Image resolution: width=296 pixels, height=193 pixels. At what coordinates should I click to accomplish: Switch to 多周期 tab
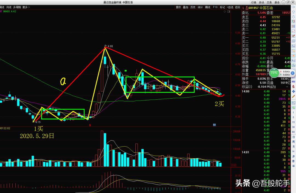[x=17, y=7]
